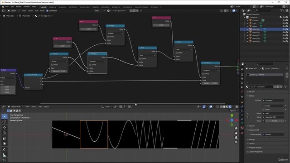Open Compare node operation dropdown
The image size is (290, 163).
(x=210, y=71)
